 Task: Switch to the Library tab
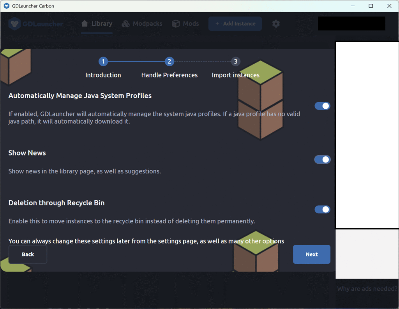tap(97, 24)
